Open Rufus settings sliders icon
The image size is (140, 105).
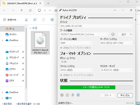tap(73, 95)
